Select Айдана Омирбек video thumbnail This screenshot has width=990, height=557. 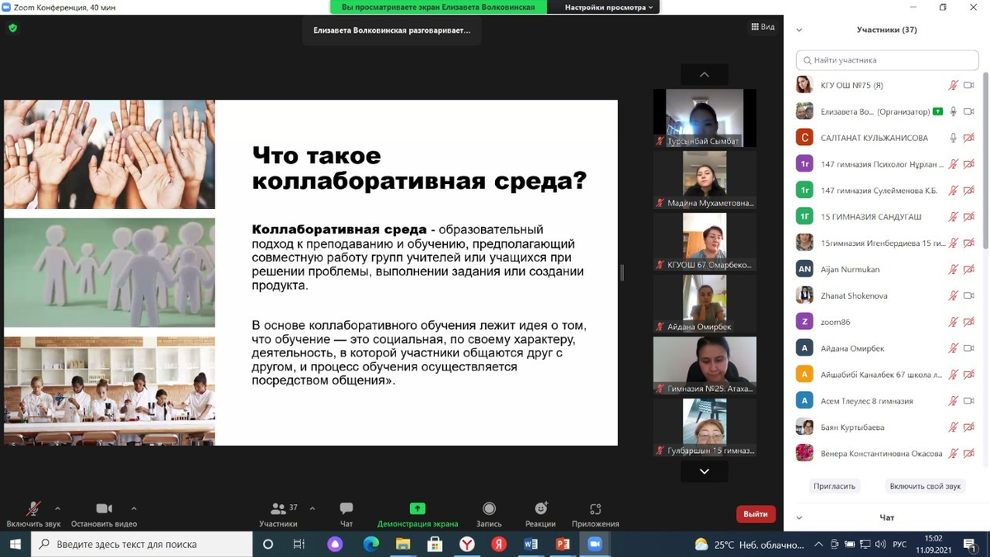[x=705, y=303]
